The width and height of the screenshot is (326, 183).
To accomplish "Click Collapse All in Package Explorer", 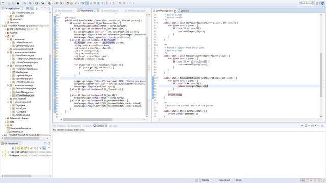I will click(x=28, y=8).
